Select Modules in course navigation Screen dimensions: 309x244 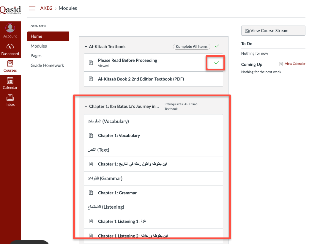(39, 46)
